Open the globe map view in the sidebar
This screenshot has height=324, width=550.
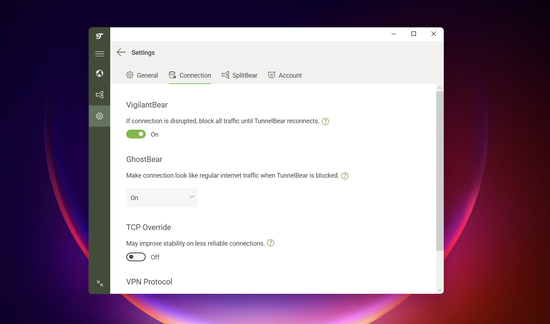point(100,73)
